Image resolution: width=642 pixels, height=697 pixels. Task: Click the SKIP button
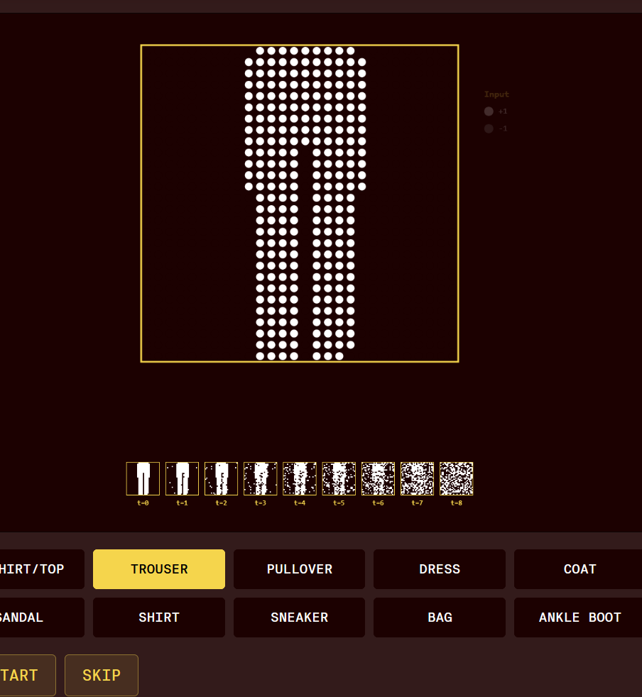click(x=102, y=675)
